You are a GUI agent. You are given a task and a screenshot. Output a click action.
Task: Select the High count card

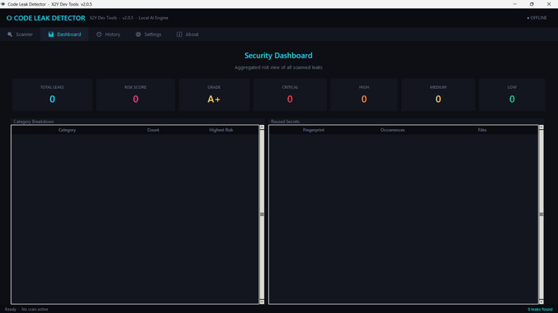click(x=364, y=95)
